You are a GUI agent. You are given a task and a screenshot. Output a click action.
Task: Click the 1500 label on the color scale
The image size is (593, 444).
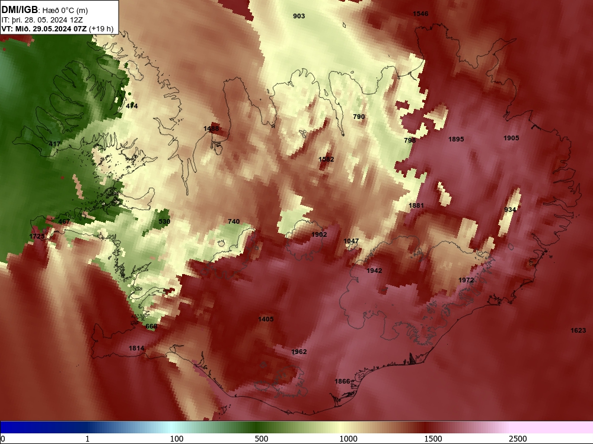click(x=433, y=439)
